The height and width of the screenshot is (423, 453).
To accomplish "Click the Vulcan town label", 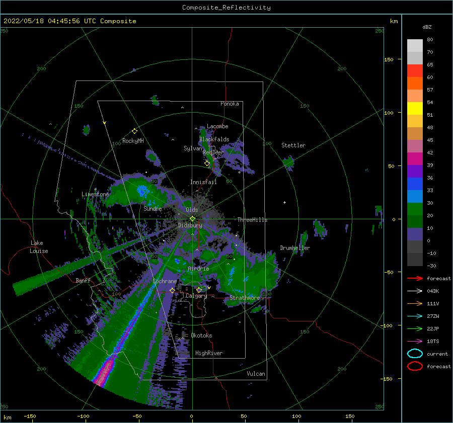I will click(256, 374).
